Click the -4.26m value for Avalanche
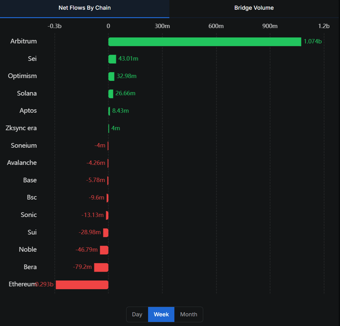Viewport: 340px width, 326px height. 96,163
